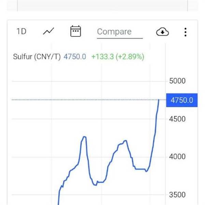Click the second peak near 4200

point(125,140)
